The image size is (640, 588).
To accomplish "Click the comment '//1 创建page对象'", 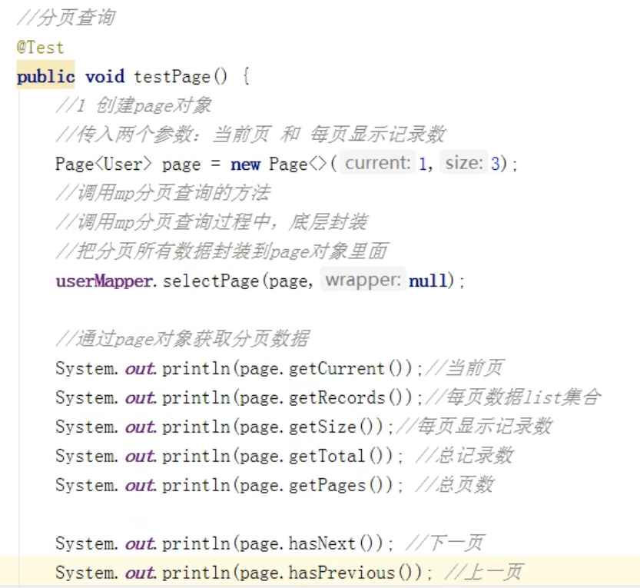I will [133, 106].
